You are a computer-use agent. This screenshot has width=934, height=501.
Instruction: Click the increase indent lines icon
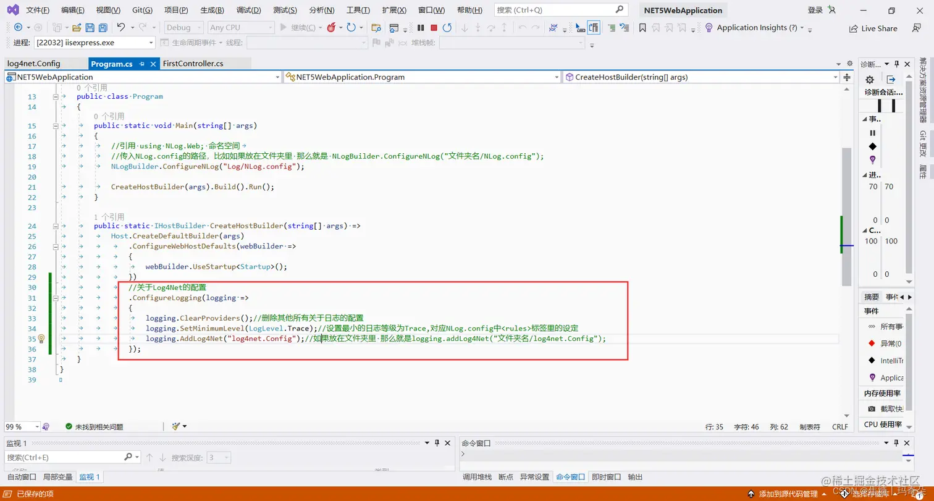(611, 27)
